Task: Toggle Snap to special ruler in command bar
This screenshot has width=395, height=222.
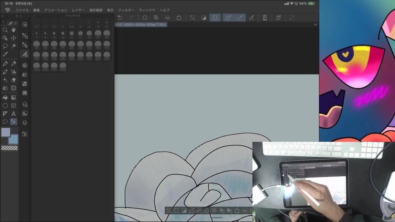Action: [240, 18]
